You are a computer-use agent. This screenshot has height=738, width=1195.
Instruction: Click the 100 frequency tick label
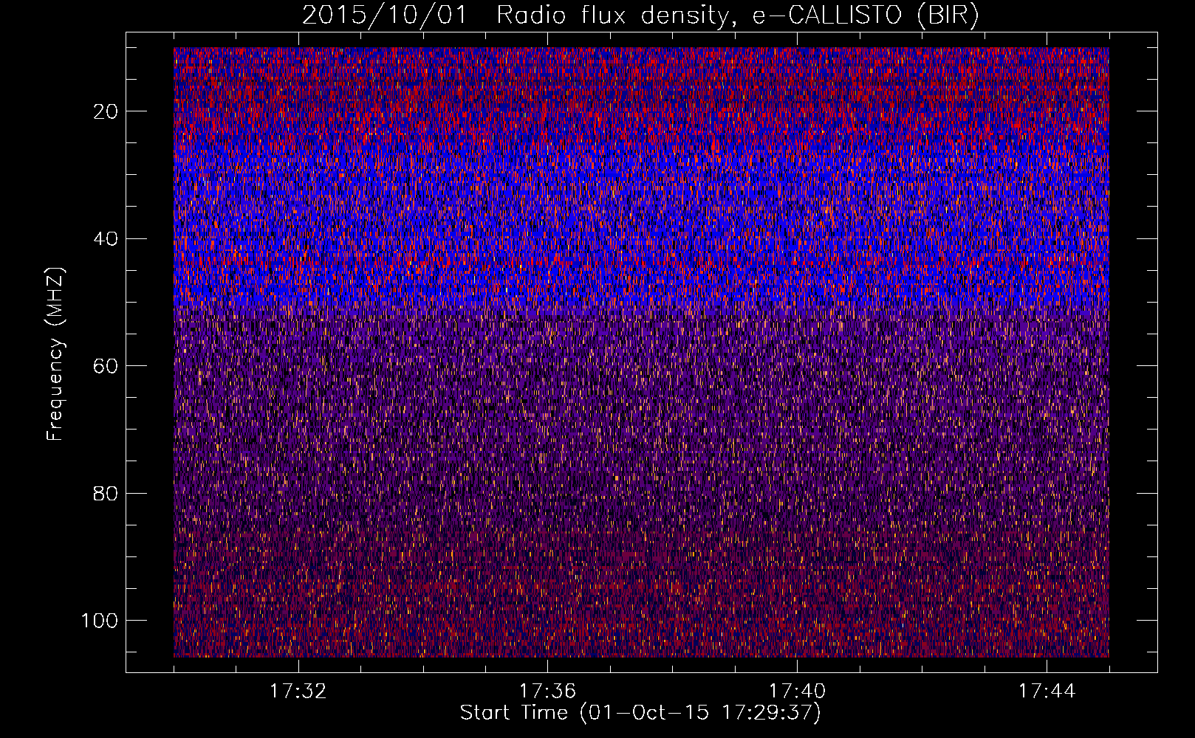(100, 621)
